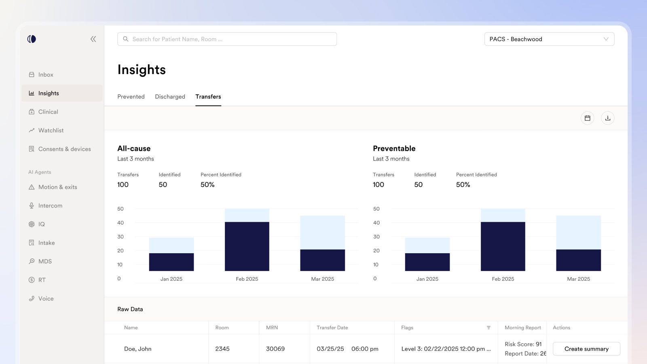Screen dimensions: 647x364
Task: Click the Intercom microphone icon
Action: (x=32, y=205)
